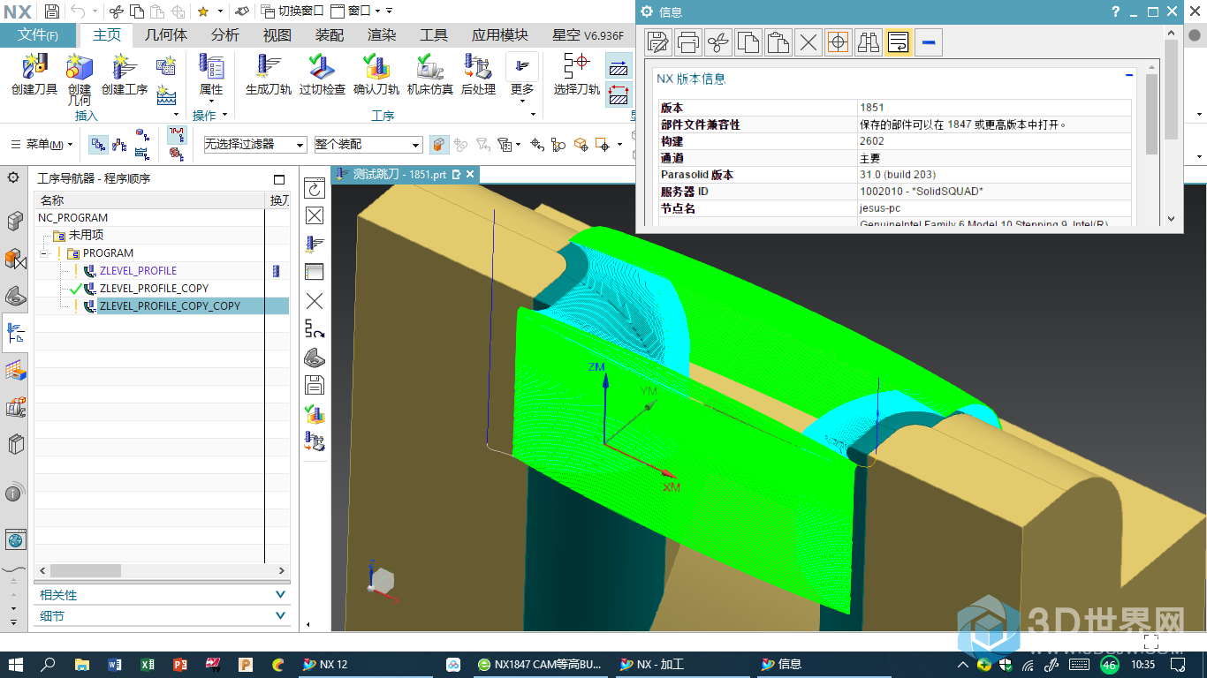This screenshot has height=678, width=1207.
Task: Toggle tool path display lower red-arrow button
Action: 619,94
